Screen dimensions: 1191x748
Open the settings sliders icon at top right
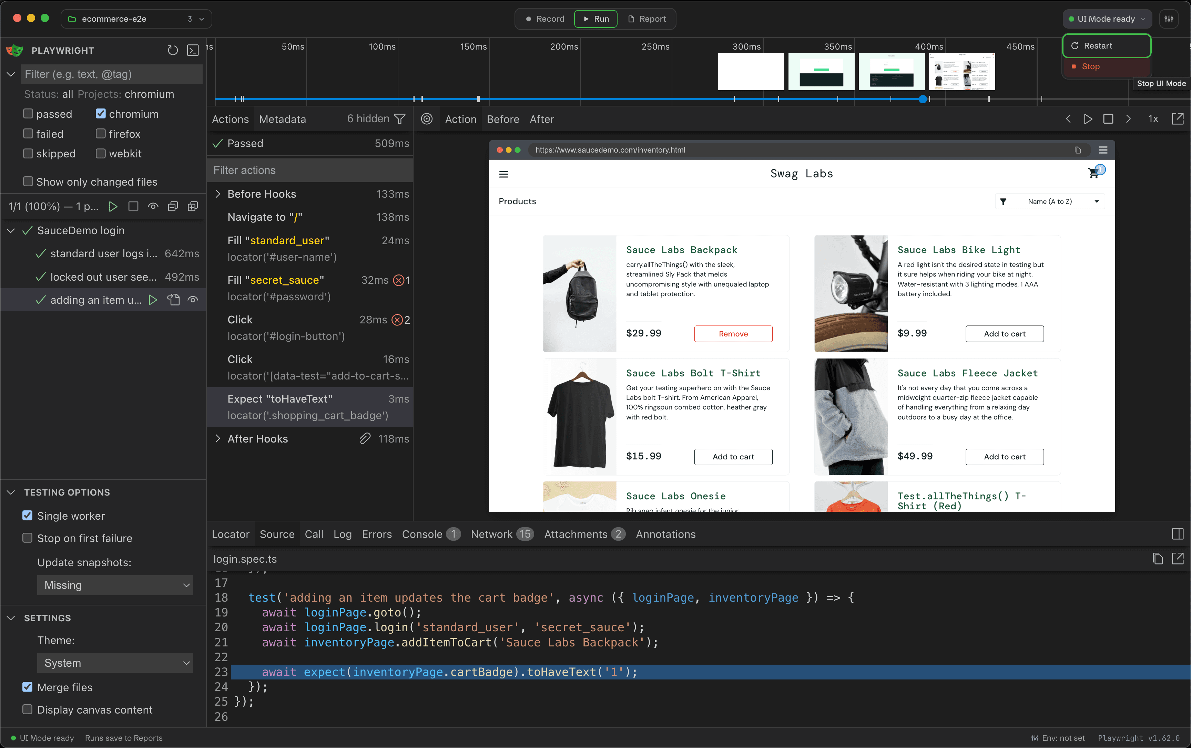pos(1169,19)
